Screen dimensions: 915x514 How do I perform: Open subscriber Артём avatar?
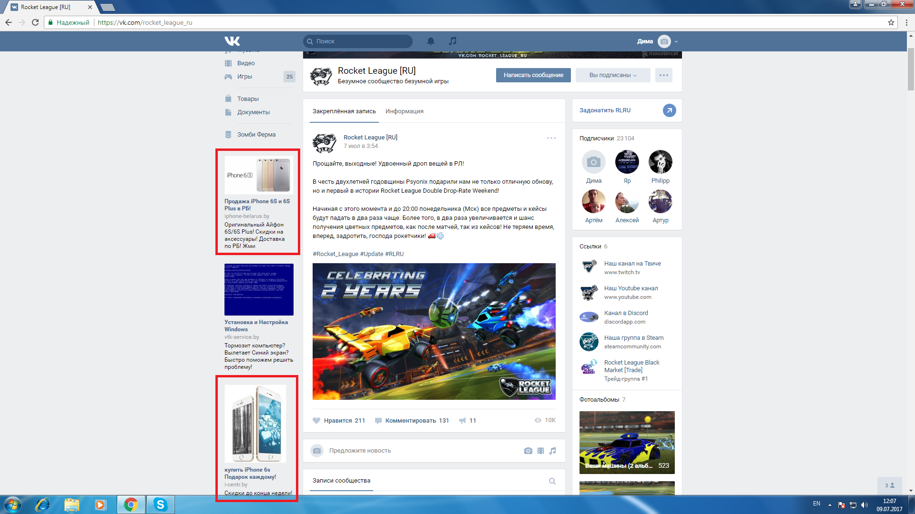coord(593,201)
